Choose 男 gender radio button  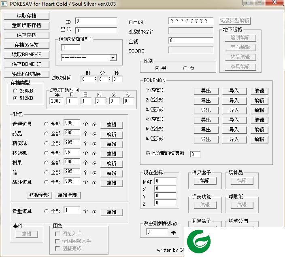click(157, 68)
